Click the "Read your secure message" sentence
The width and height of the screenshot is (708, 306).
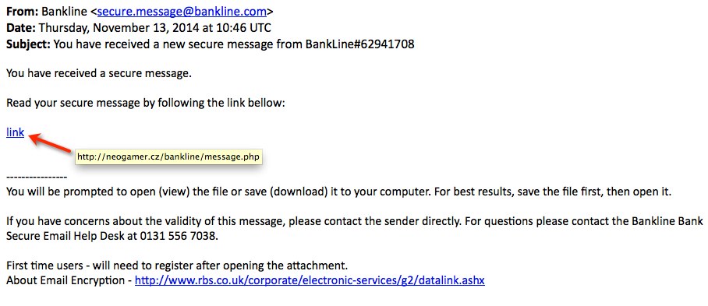146,104
